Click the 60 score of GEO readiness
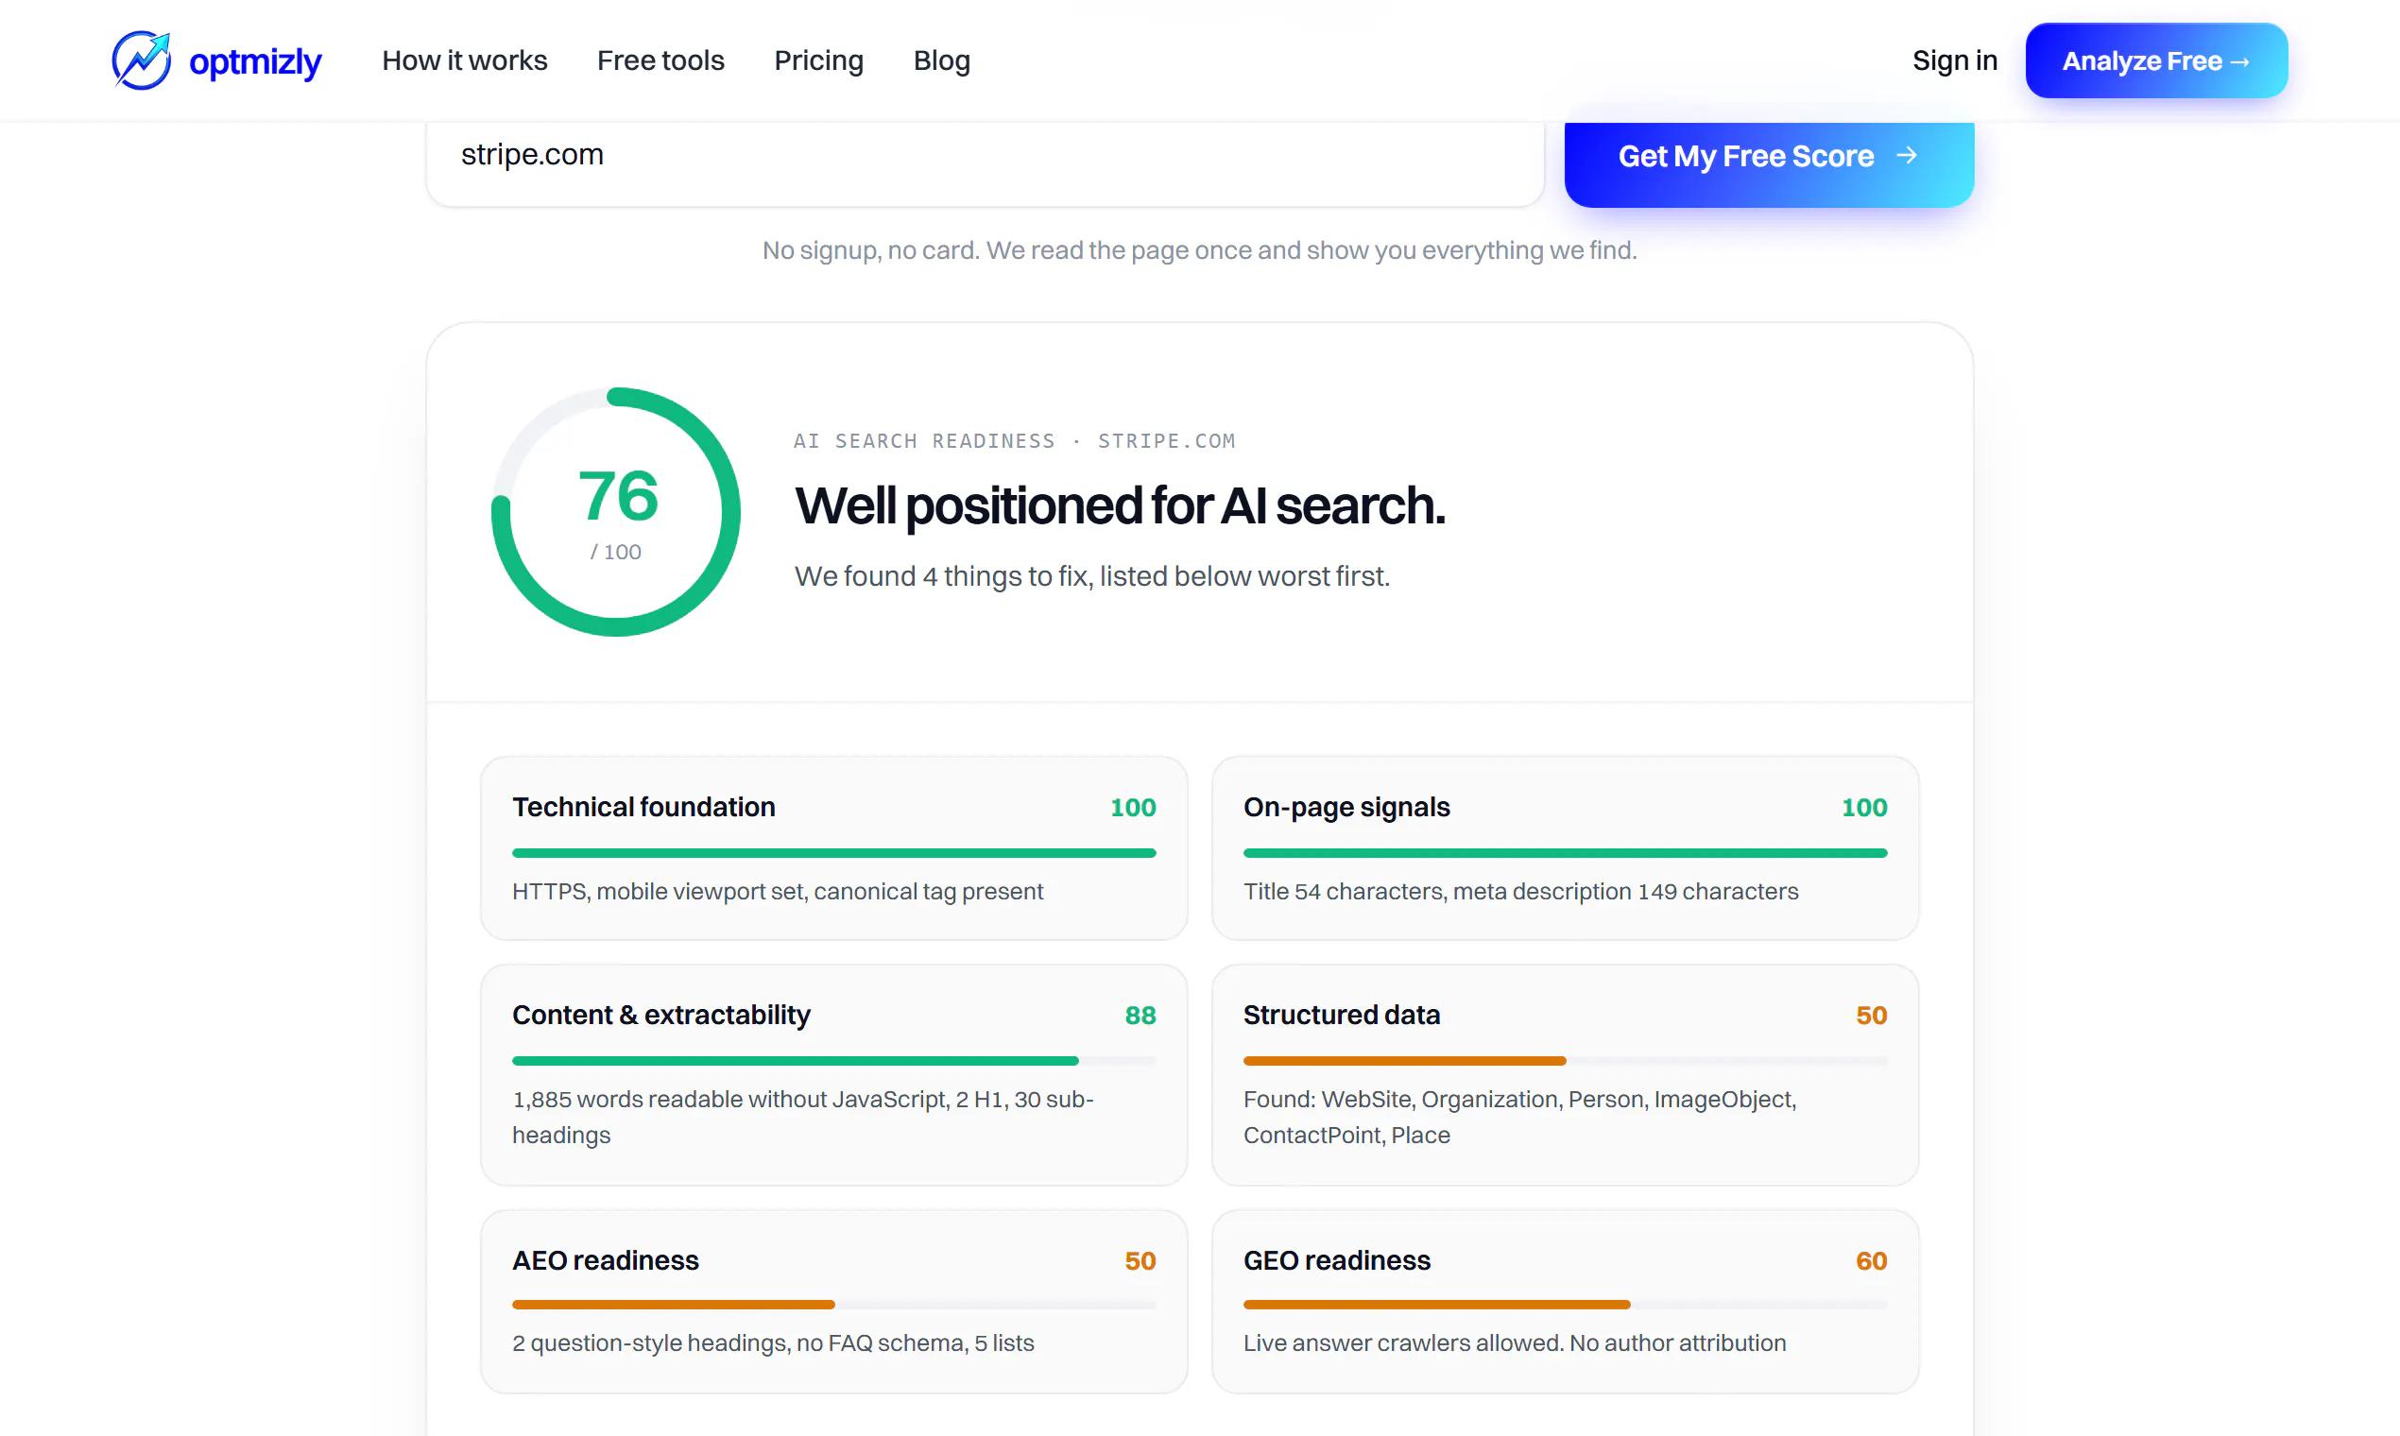 click(x=1871, y=1261)
